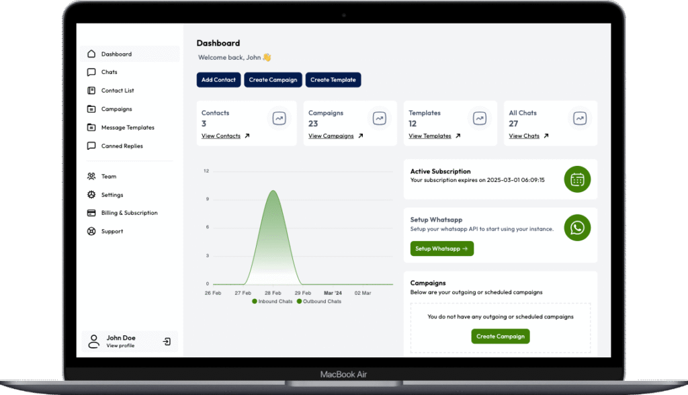Viewport: 688px width, 395px height.
Task: Open Chats from the sidebar
Action: tap(109, 72)
